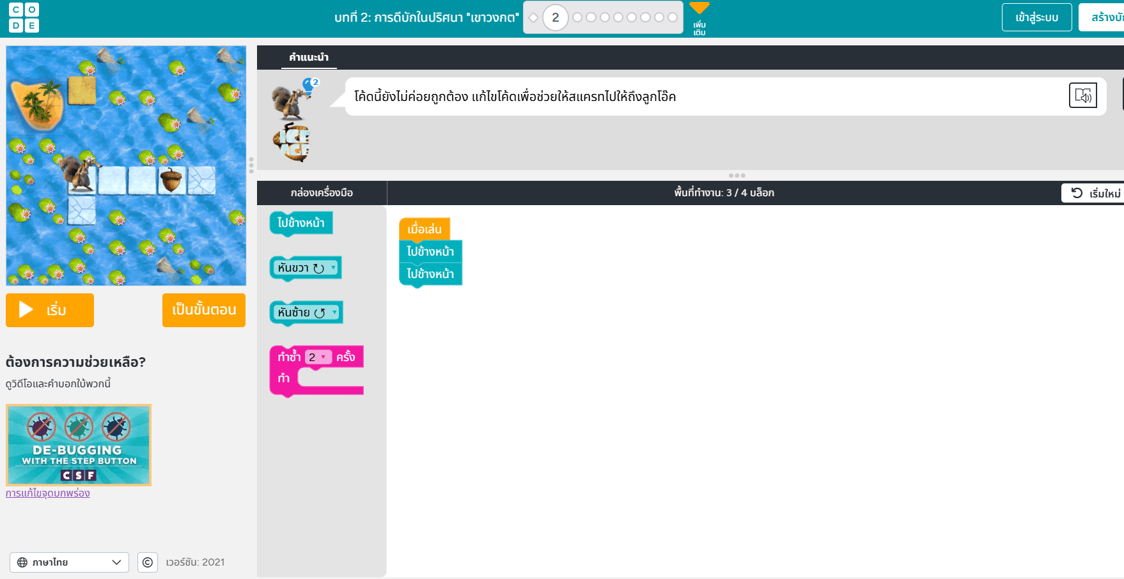
Task: Select the current level 2 progress bubble
Action: tap(555, 17)
